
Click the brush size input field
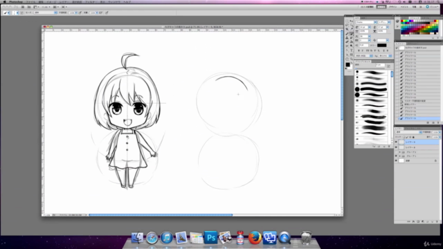380,65
